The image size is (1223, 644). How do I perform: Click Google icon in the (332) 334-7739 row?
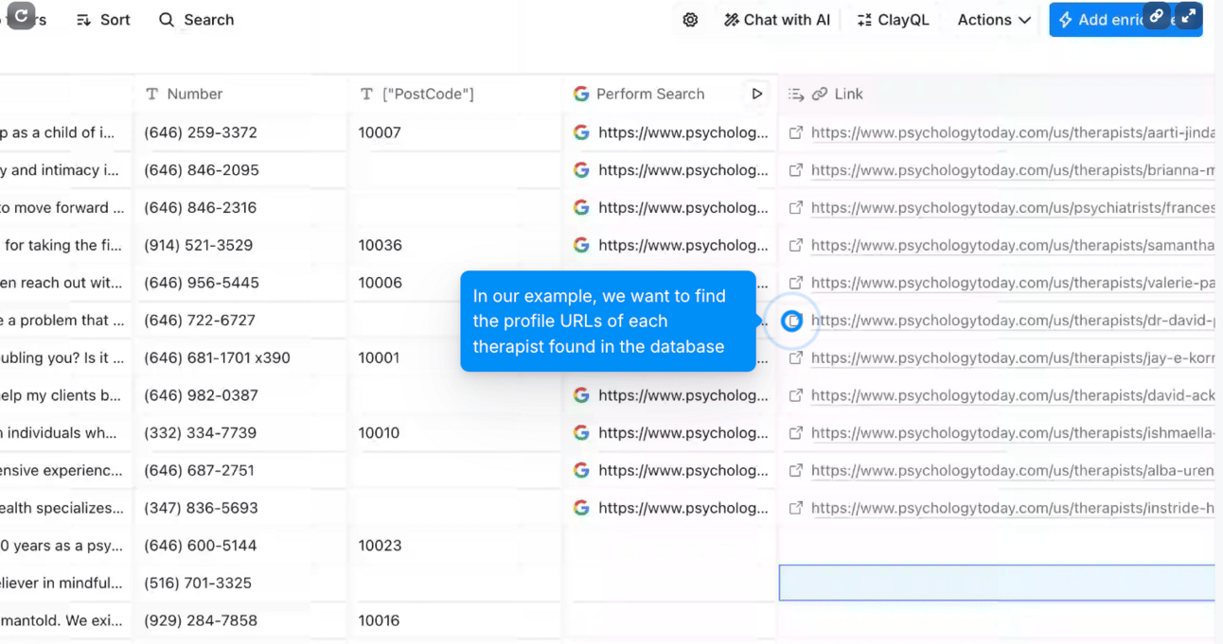point(581,432)
